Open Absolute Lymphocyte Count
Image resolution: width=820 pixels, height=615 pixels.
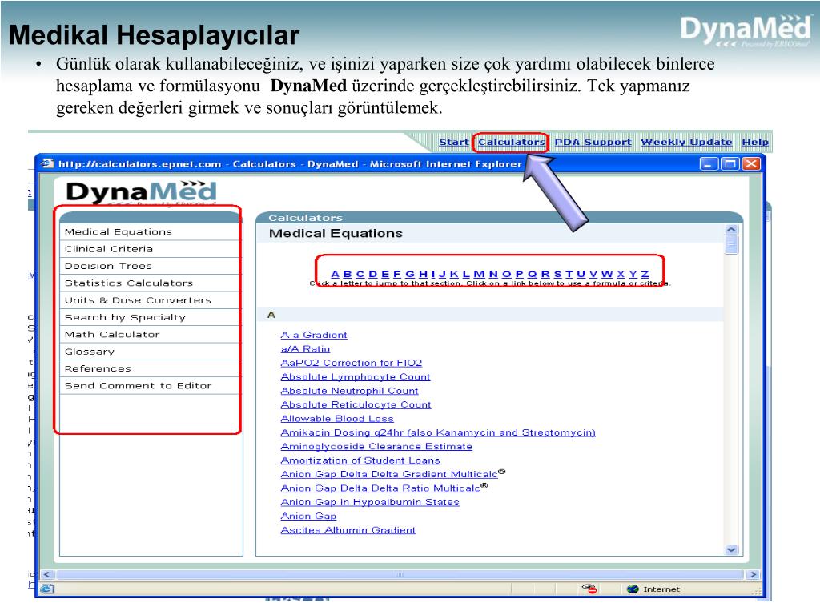[x=356, y=376]
